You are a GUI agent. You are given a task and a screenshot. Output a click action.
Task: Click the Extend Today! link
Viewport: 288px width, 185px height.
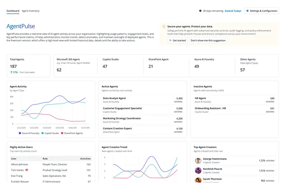(232, 11)
